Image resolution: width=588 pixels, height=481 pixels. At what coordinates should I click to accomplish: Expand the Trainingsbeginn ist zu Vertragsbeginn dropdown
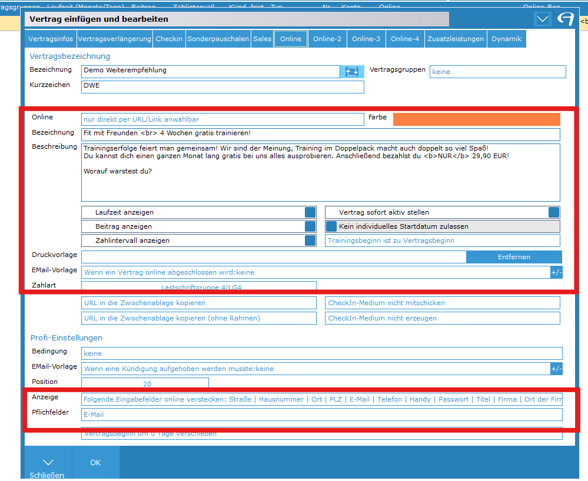coord(442,240)
